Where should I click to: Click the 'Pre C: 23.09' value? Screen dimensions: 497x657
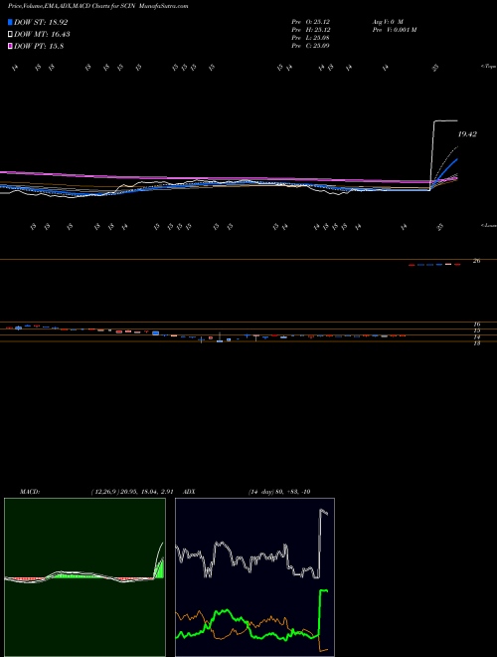311,45
